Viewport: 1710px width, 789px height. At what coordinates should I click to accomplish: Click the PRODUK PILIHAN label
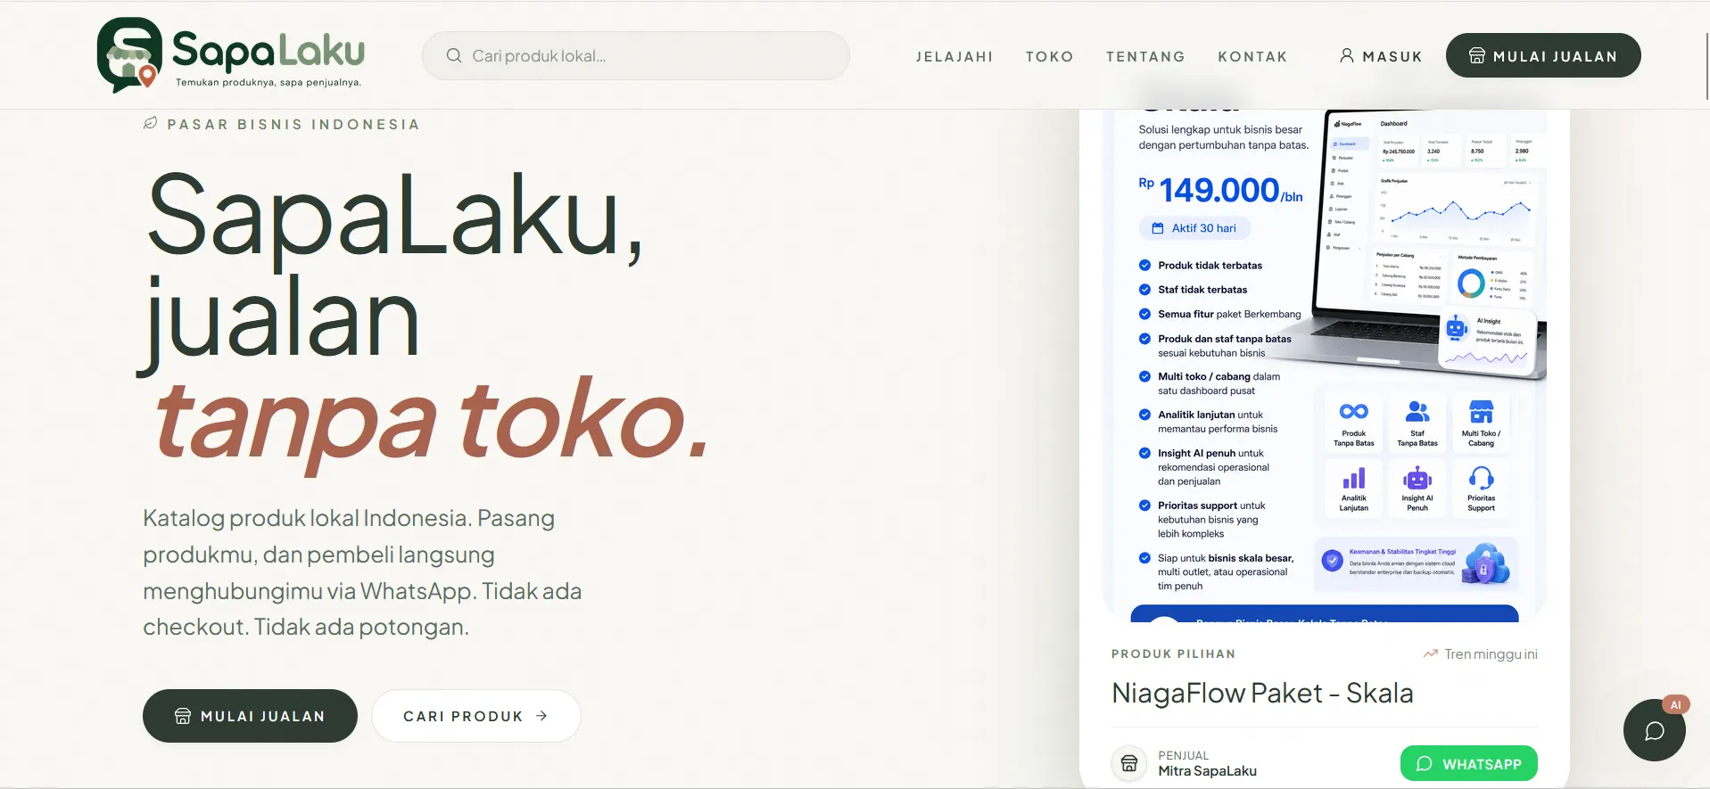click(x=1174, y=654)
